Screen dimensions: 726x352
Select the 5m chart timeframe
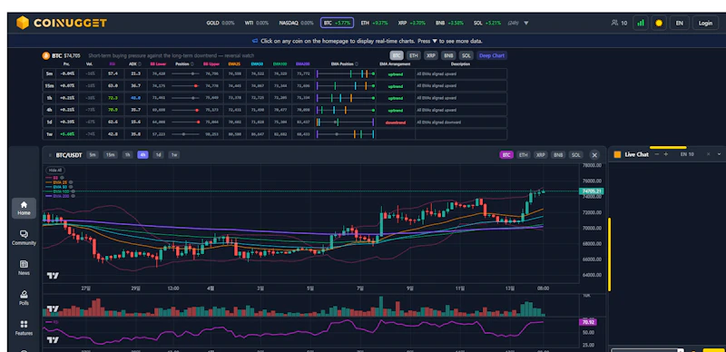pos(93,155)
